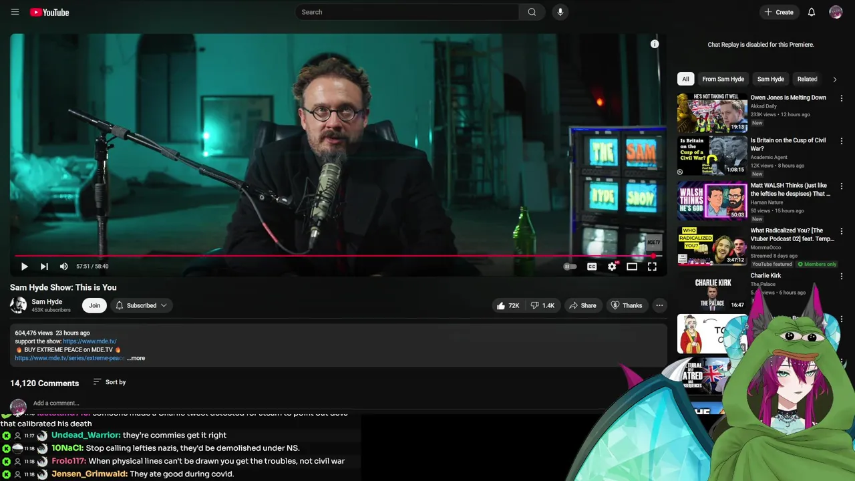Open the Akkad Daily channel name

pyautogui.click(x=764, y=106)
